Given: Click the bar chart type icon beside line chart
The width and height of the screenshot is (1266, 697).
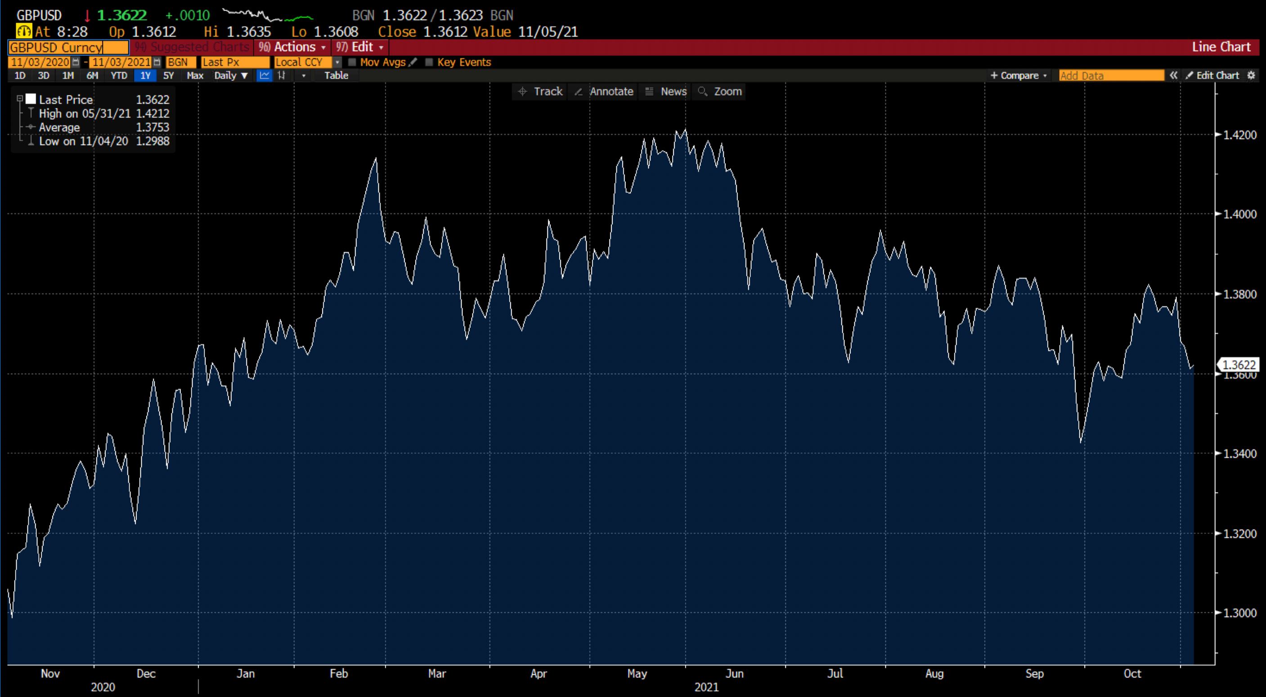Looking at the screenshot, I should pos(282,75).
